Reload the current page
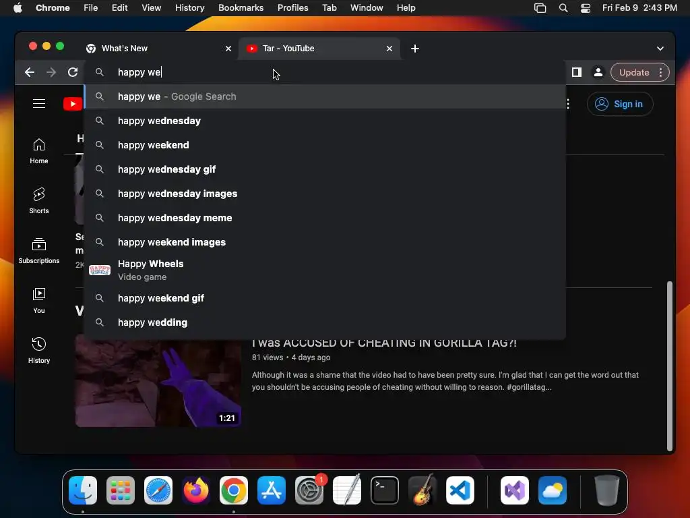This screenshot has height=518, width=690. click(73, 72)
